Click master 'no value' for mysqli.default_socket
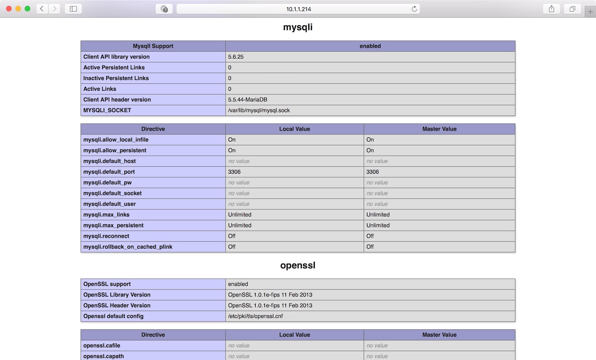The width and height of the screenshot is (596, 360). pyautogui.click(x=377, y=193)
